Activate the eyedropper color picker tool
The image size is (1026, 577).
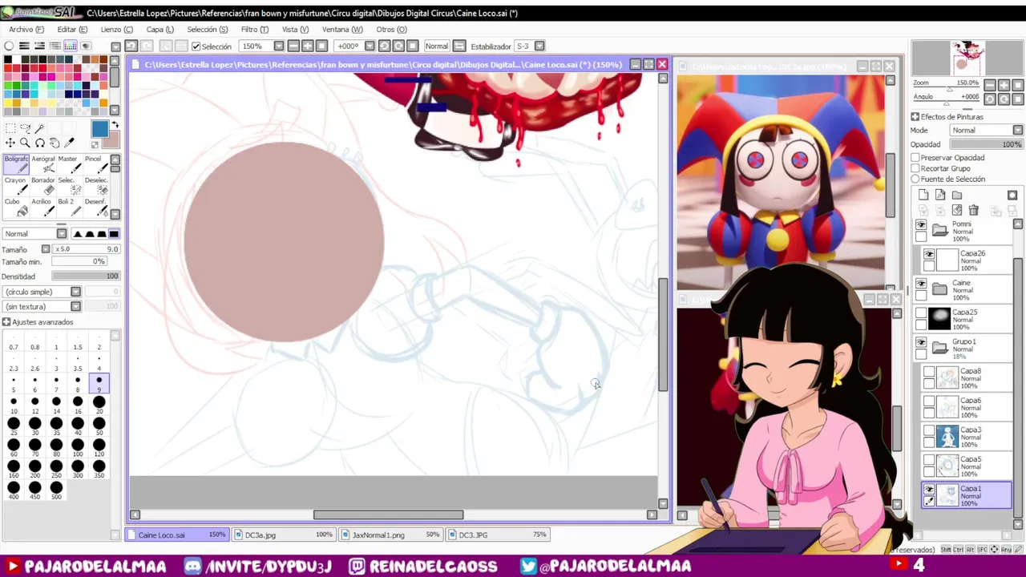click(x=69, y=143)
